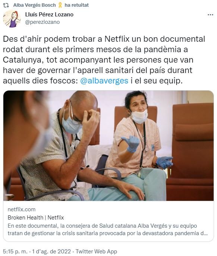Open Alba Vergés Bosch's profile name
Viewport: 217px width, 256px height.
pos(34,5)
